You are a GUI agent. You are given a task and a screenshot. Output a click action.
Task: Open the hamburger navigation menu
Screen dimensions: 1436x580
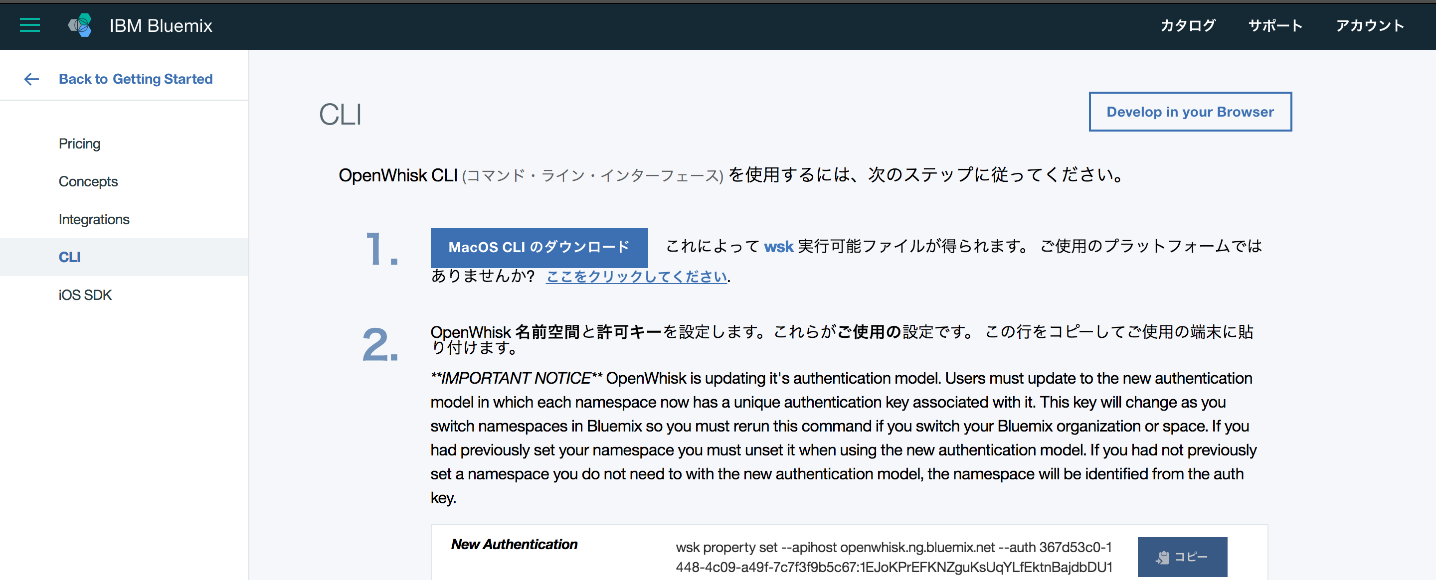[x=29, y=25]
